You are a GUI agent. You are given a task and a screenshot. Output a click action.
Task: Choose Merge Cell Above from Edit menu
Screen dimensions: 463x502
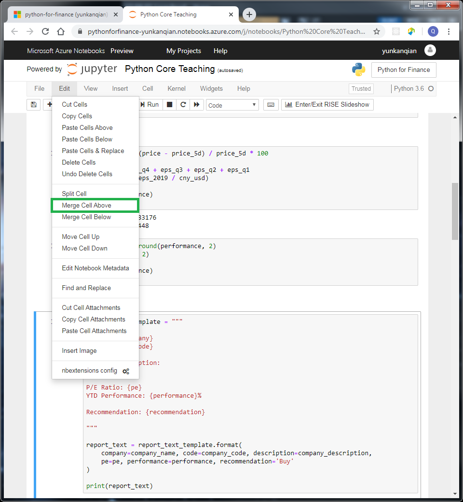click(87, 205)
